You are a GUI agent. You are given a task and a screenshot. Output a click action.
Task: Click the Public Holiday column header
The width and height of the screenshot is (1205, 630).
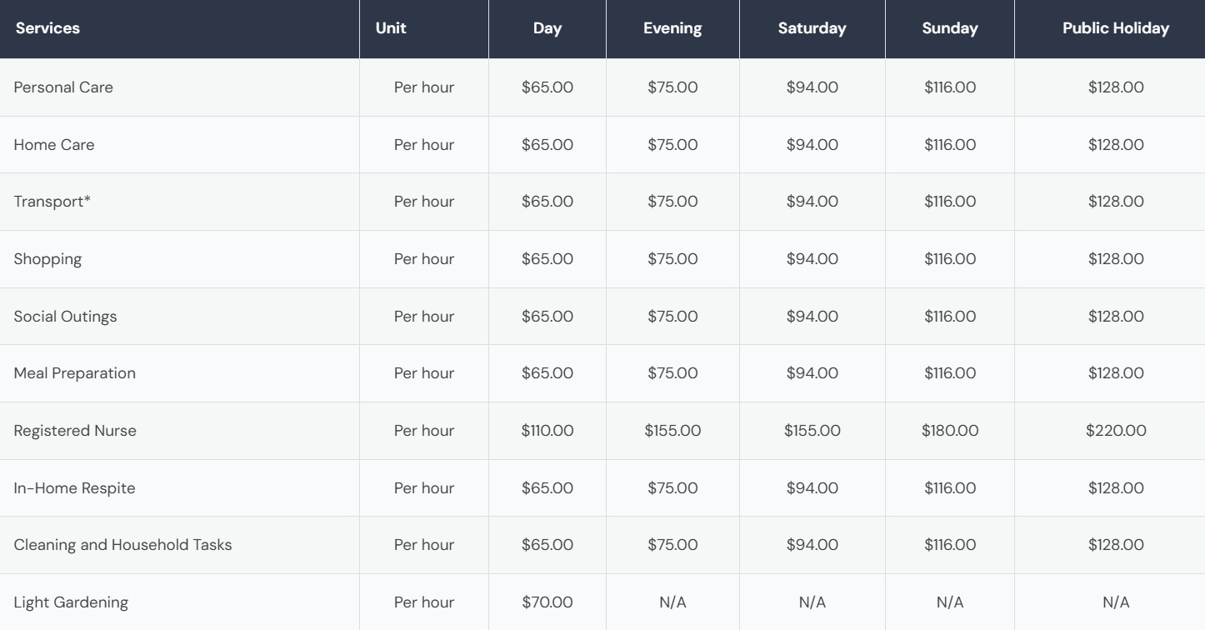point(1116,28)
